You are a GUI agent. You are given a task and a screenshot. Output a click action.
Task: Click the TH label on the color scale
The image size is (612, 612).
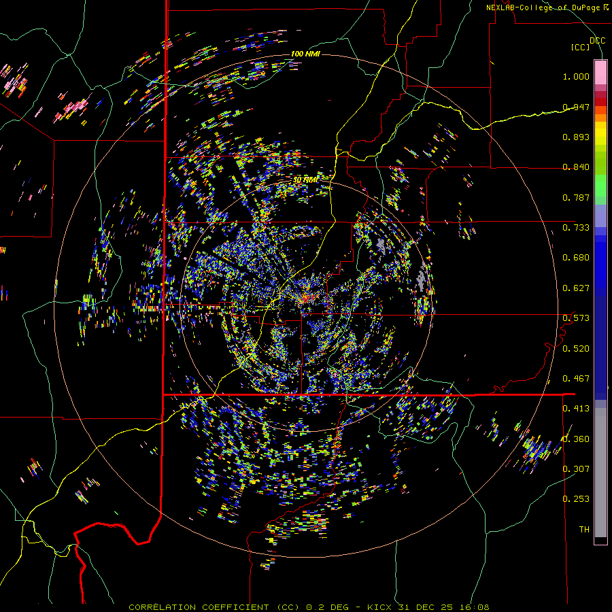coord(584,530)
